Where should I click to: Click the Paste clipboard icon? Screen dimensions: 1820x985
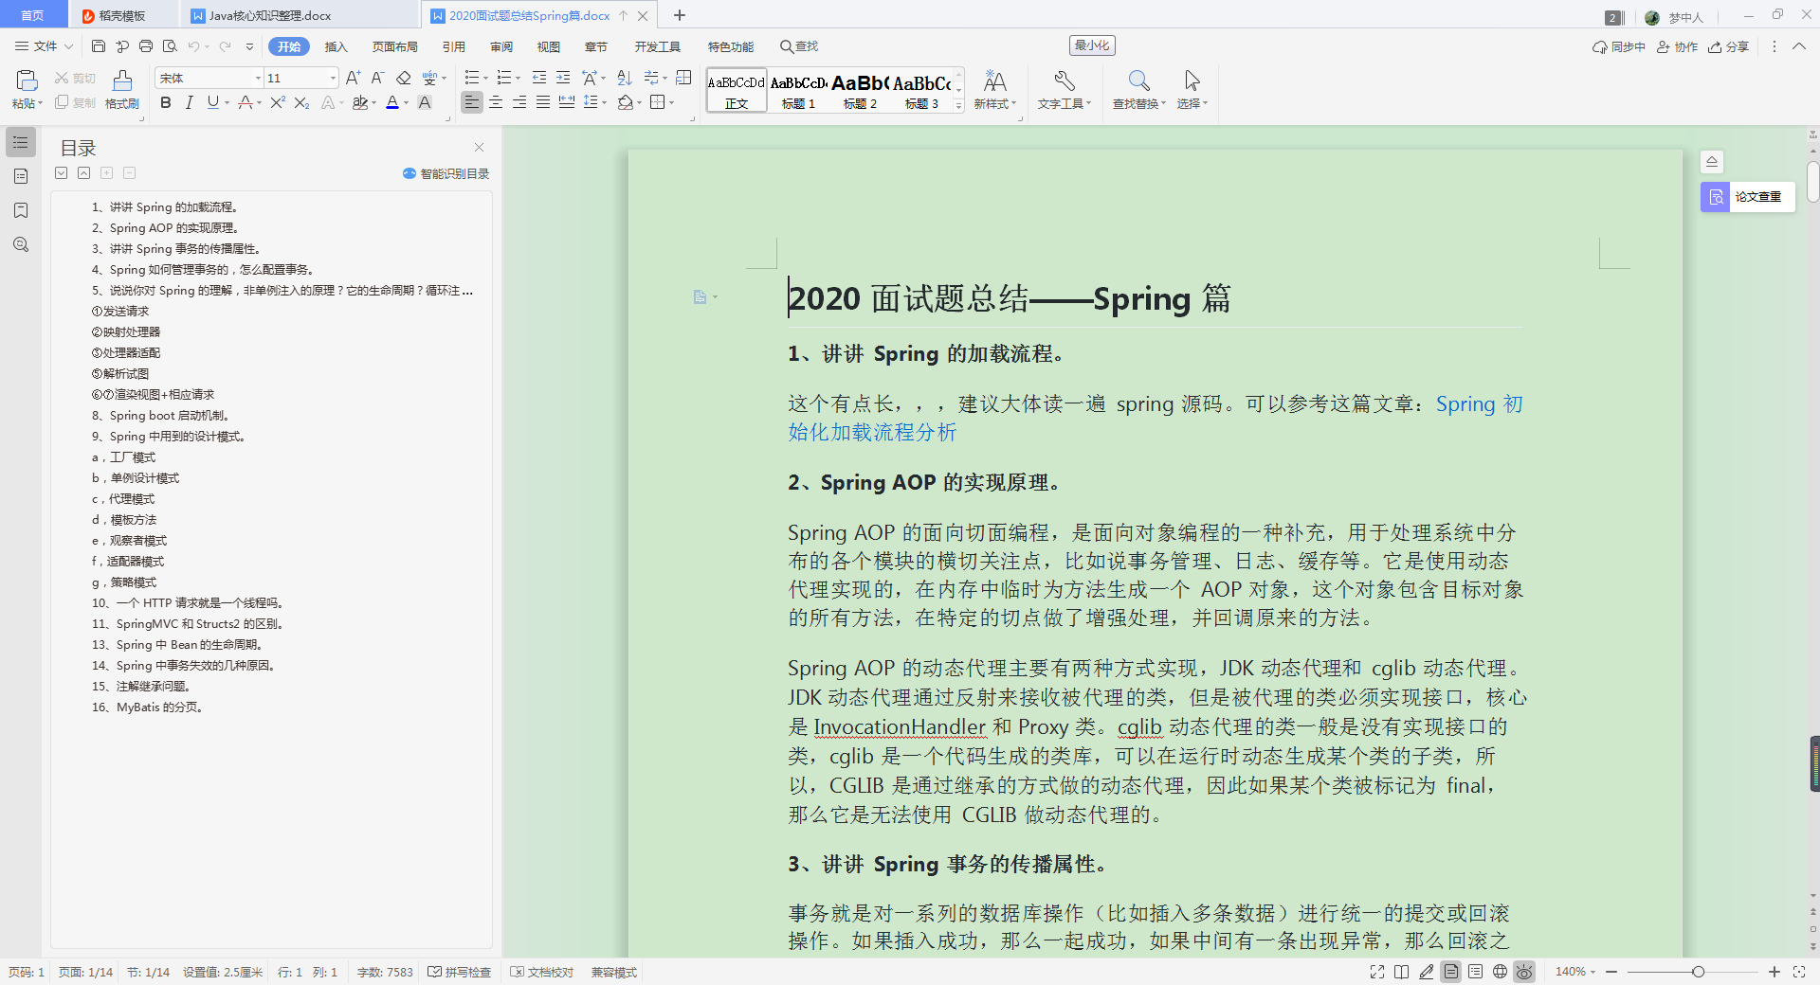27,81
